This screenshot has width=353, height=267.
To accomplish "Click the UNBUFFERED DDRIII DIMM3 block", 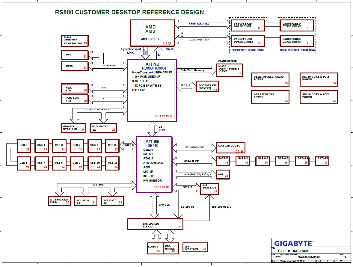I will (x=296, y=25).
